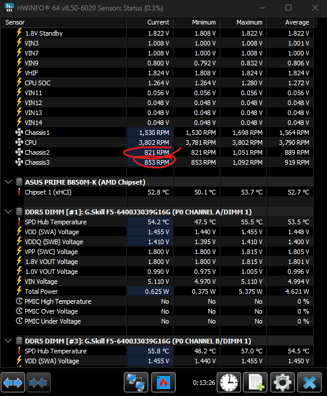Click the Total Power lightning icon

point(19,291)
